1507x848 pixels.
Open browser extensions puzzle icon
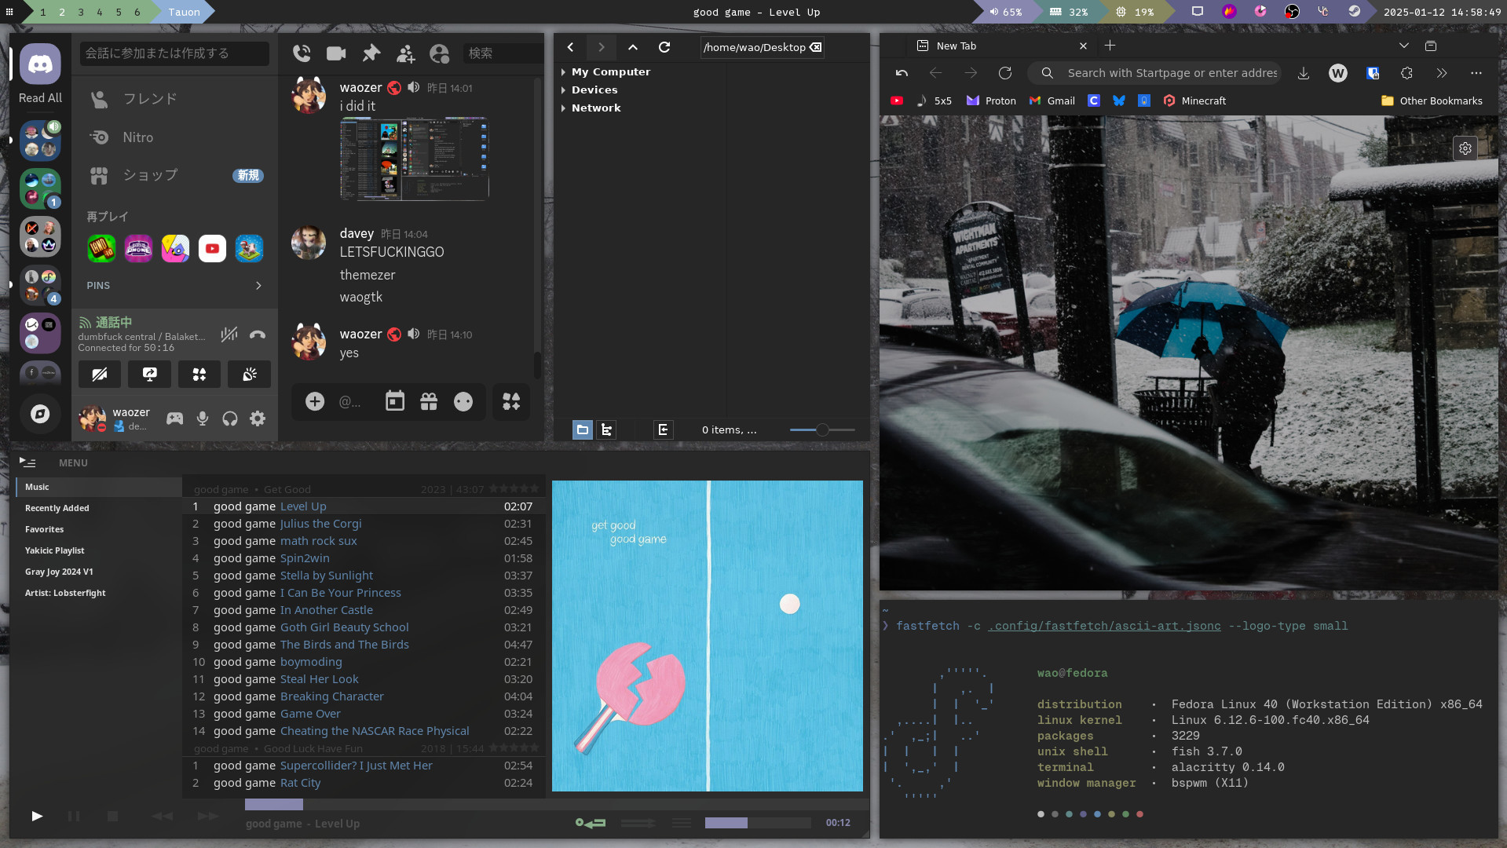click(1407, 73)
